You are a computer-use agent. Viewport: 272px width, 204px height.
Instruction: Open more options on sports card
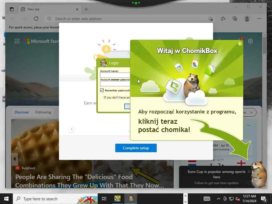pyautogui.click(x=249, y=125)
